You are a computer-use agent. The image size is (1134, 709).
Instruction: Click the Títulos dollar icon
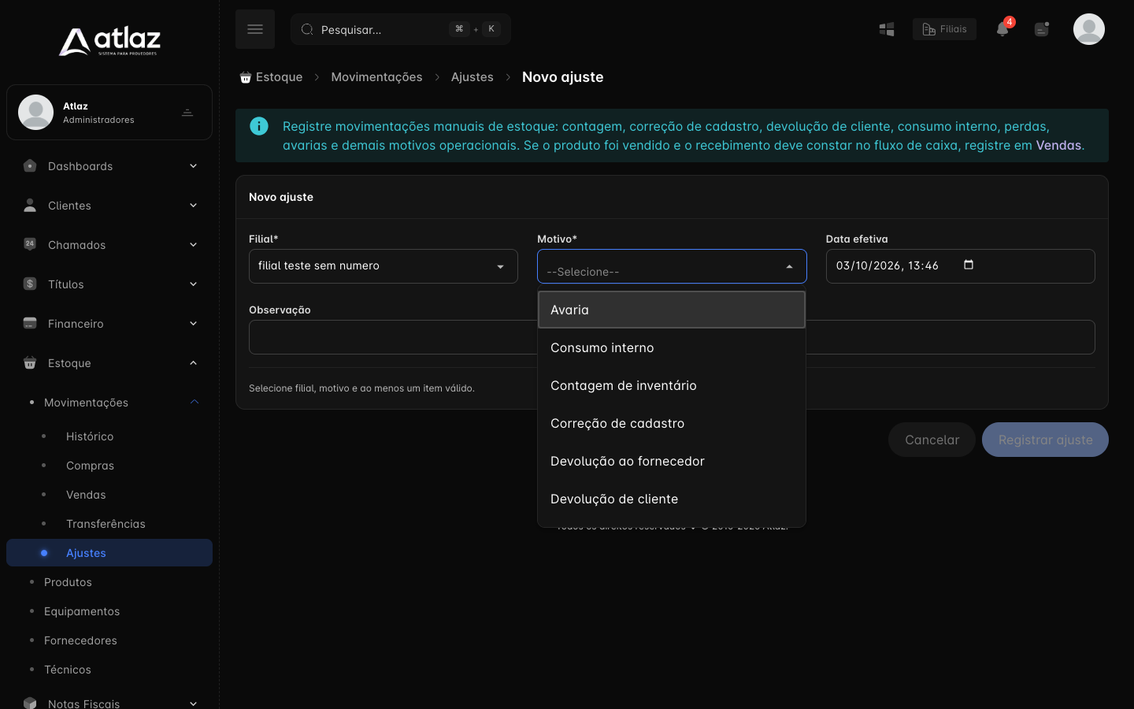[x=30, y=284]
